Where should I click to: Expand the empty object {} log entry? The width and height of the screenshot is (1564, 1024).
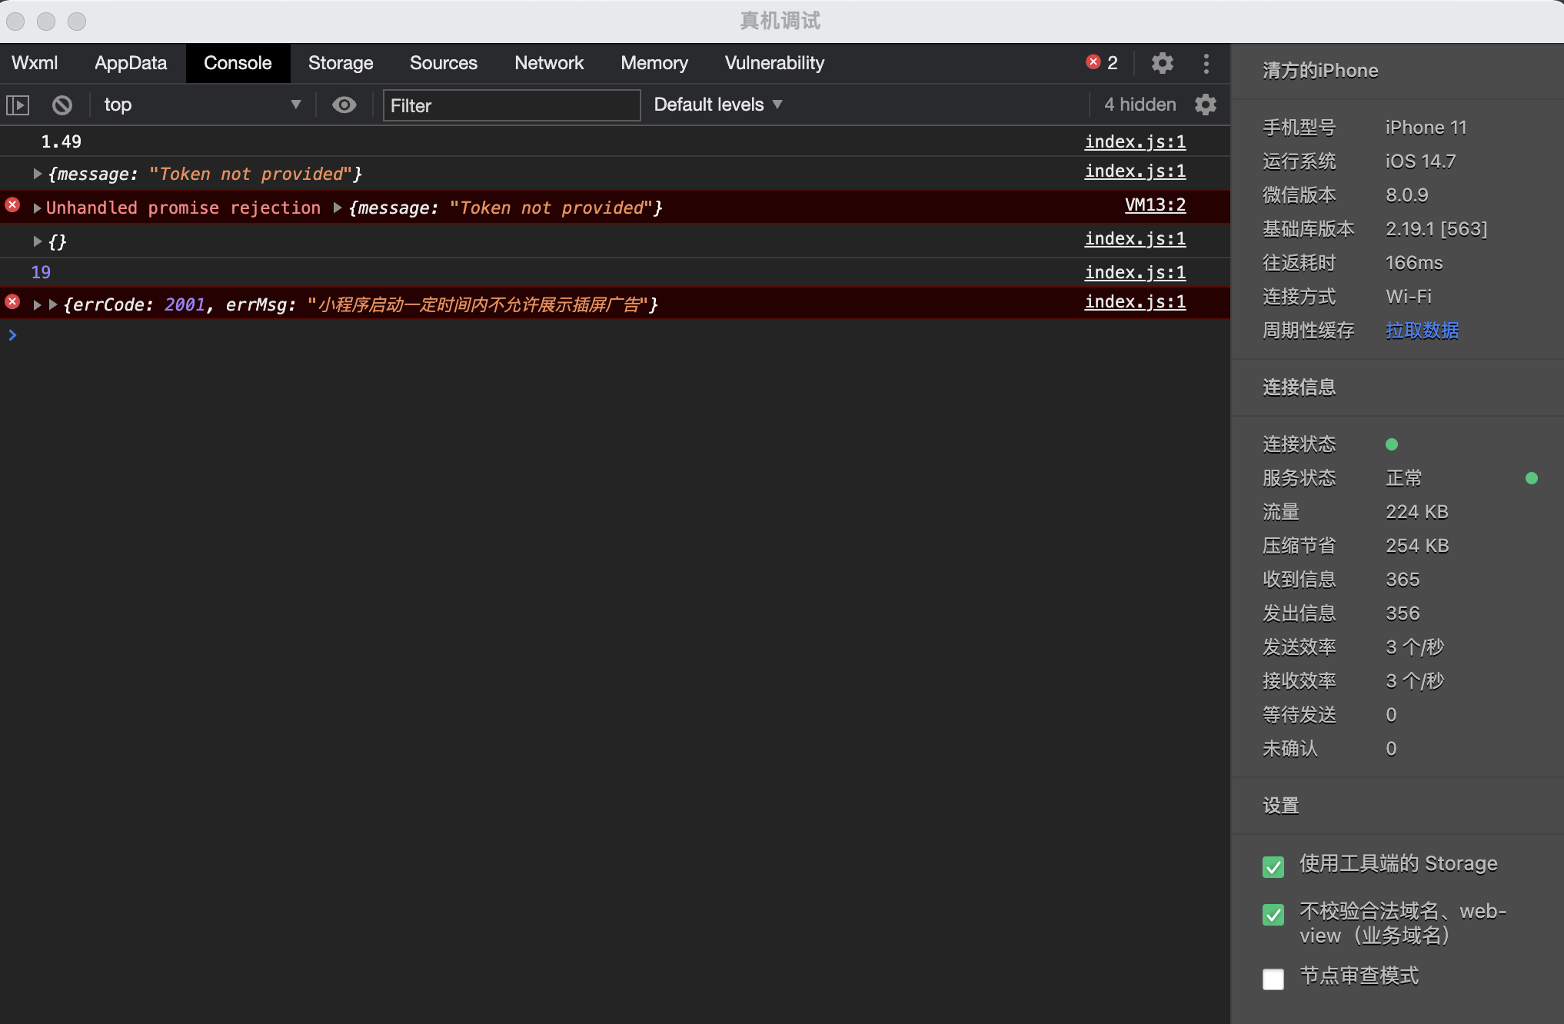coord(37,241)
